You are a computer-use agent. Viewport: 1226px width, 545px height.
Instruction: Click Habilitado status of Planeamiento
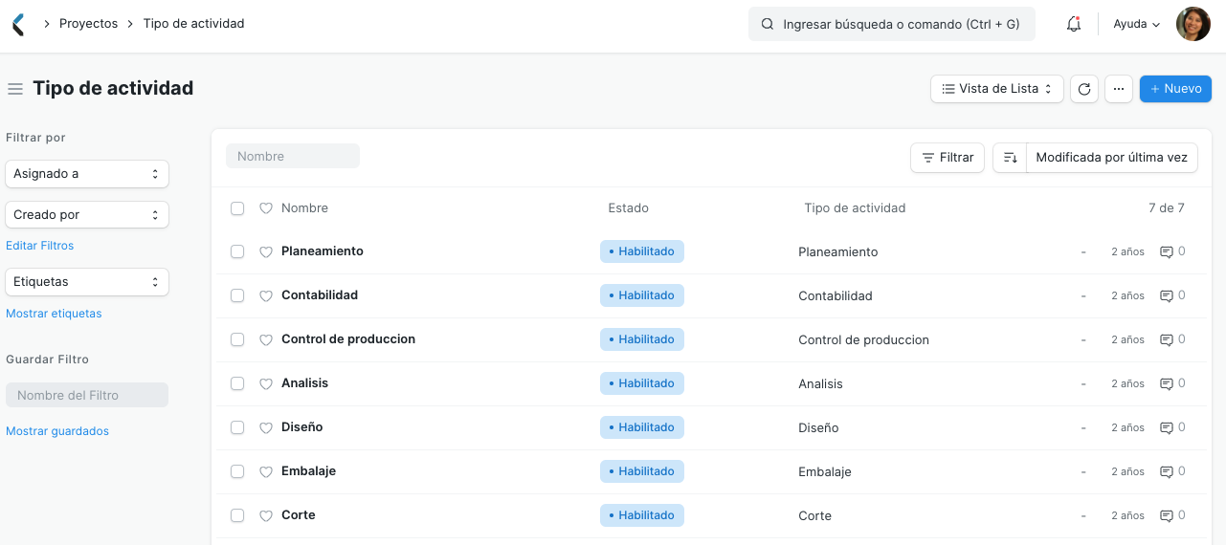click(642, 251)
